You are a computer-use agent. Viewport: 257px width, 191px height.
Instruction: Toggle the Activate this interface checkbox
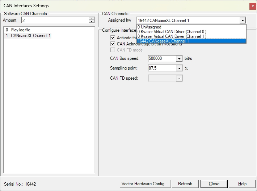[113, 38]
